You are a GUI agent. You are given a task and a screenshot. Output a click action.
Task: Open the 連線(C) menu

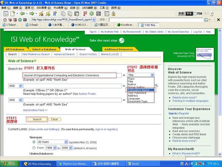6,8
